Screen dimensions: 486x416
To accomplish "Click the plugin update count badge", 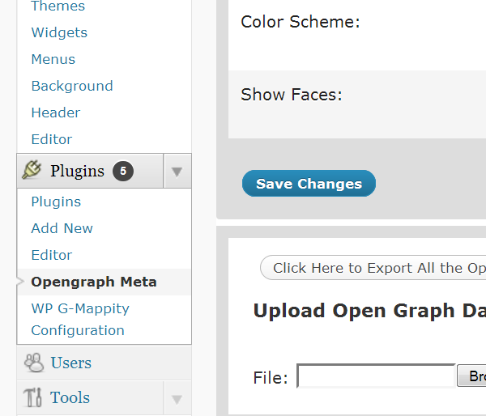I will pyautogui.click(x=123, y=171).
